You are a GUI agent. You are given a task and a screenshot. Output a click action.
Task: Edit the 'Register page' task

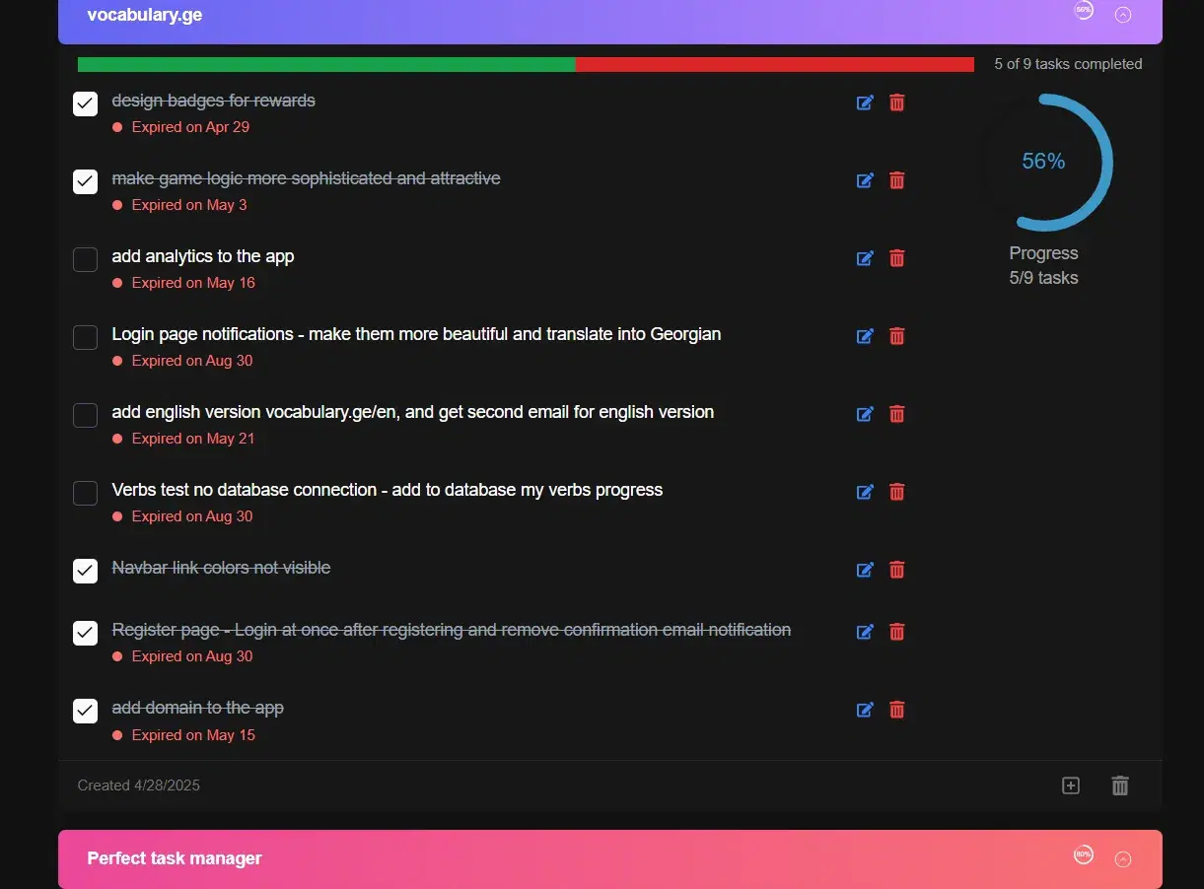pyautogui.click(x=865, y=632)
